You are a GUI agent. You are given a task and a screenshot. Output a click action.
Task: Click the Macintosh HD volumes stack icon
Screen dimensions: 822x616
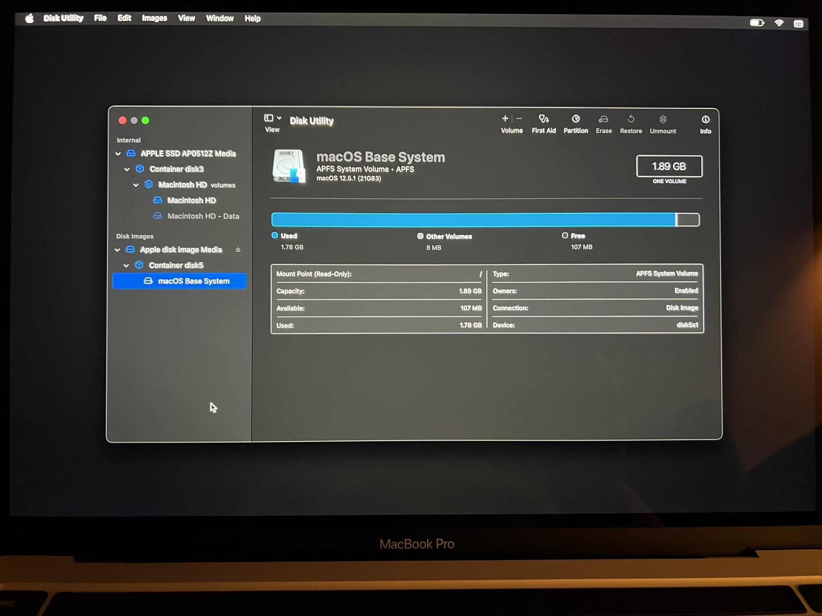point(149,184)
